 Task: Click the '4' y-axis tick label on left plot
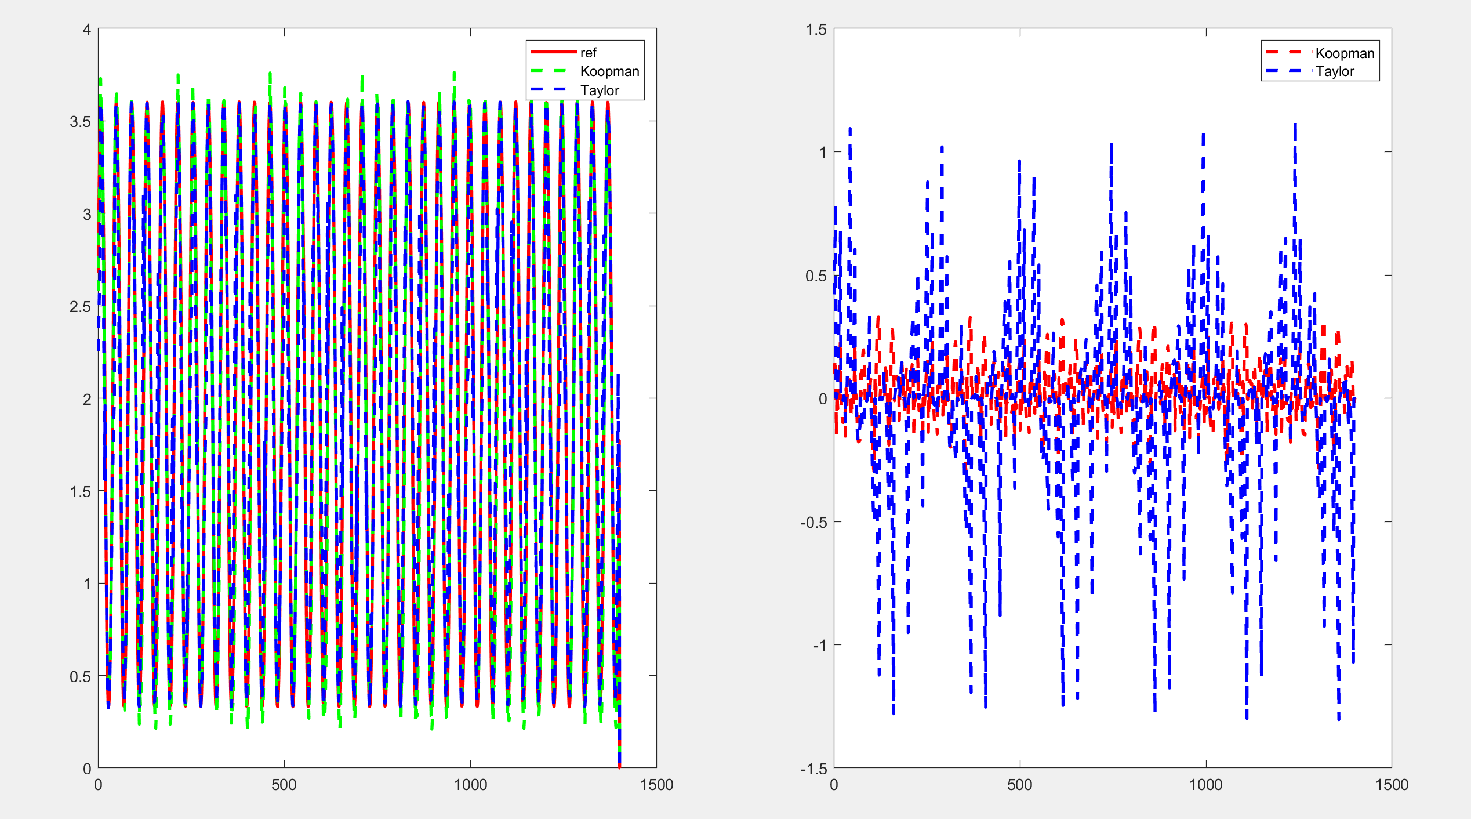click(x=87, y=30)
